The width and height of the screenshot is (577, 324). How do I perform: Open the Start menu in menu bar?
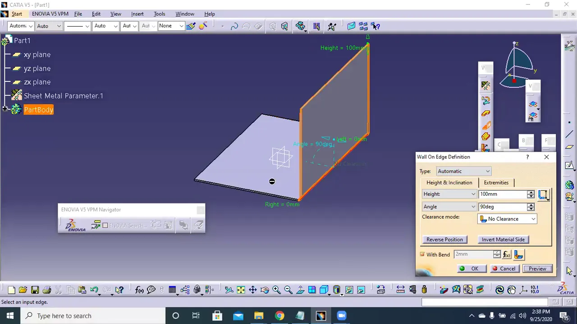pos(17,14)
